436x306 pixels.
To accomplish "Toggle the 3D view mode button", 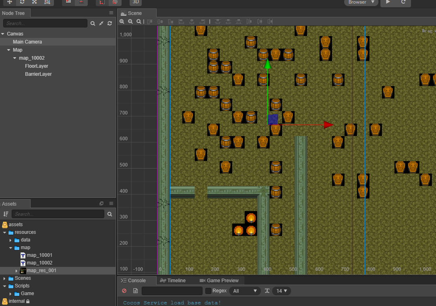I will 136,2.
